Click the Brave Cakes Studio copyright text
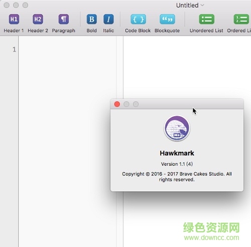This screenshot has height=247, width=251. tap(177, 177)
